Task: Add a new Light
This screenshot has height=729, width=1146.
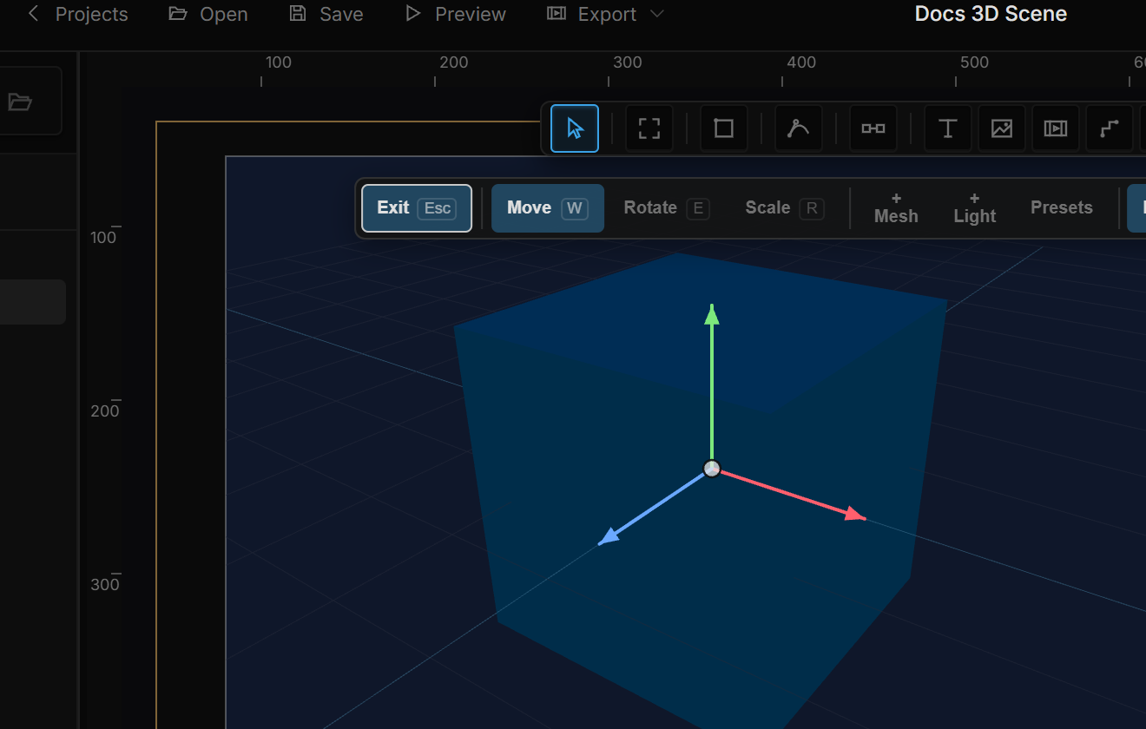Action: pyautogui.click(x=974, y=208)
